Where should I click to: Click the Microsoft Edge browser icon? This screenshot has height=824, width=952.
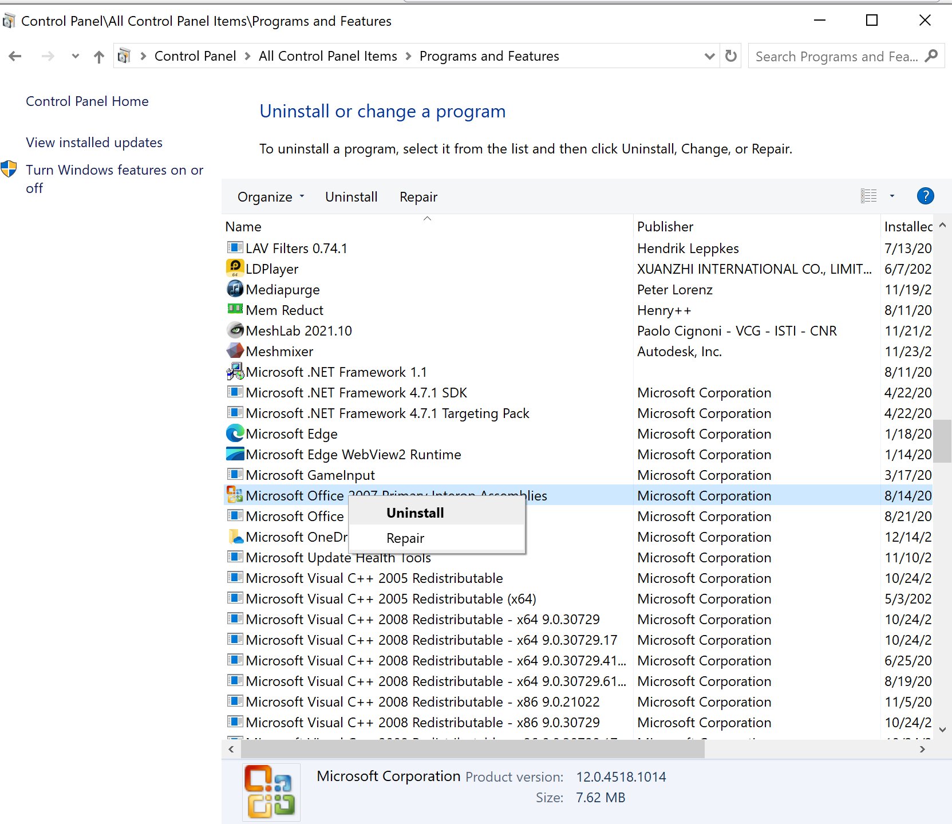[235, 433]
